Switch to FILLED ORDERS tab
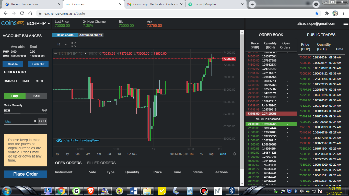The image size is (349, 196). (x=101, y=163)
